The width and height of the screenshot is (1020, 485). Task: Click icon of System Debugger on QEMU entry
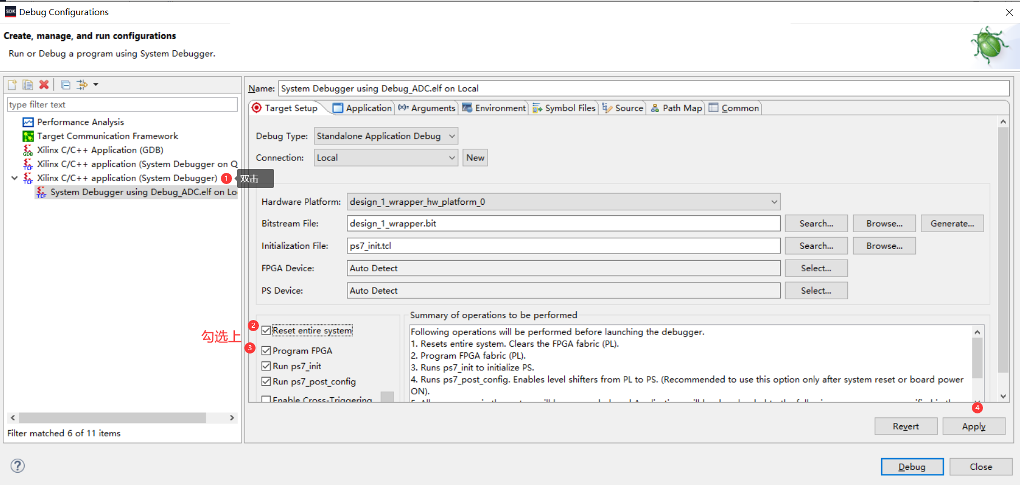tap(28, 164)
